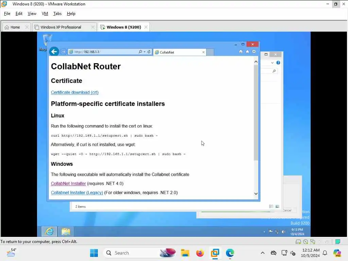This screenshot has width=348, height=261.
Task: Open Internet Explorer home page icon
Action: pyautogui.click(x=241, y=52)
